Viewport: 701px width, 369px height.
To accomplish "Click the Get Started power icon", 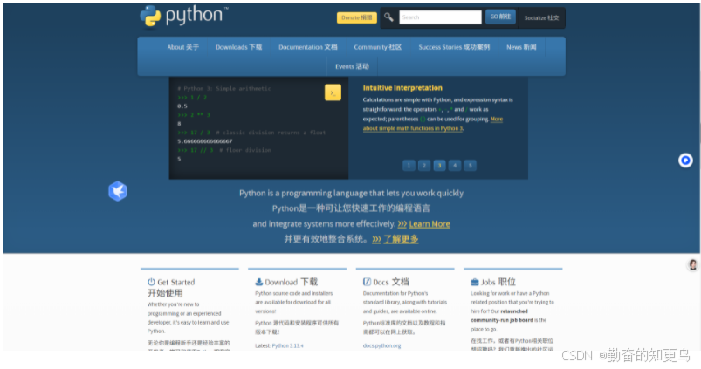I will [x=151, y=282].
